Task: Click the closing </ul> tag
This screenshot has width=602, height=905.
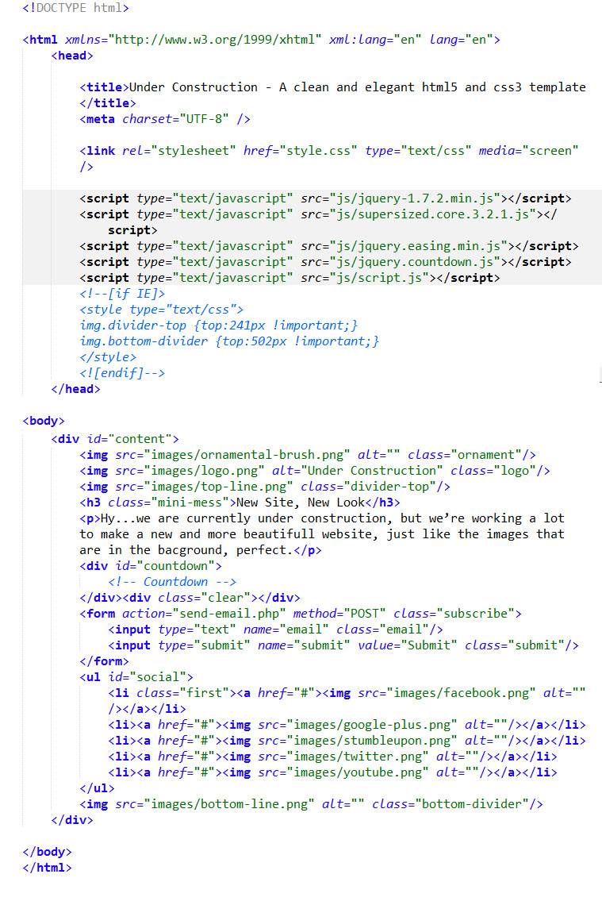Action: 97,788
